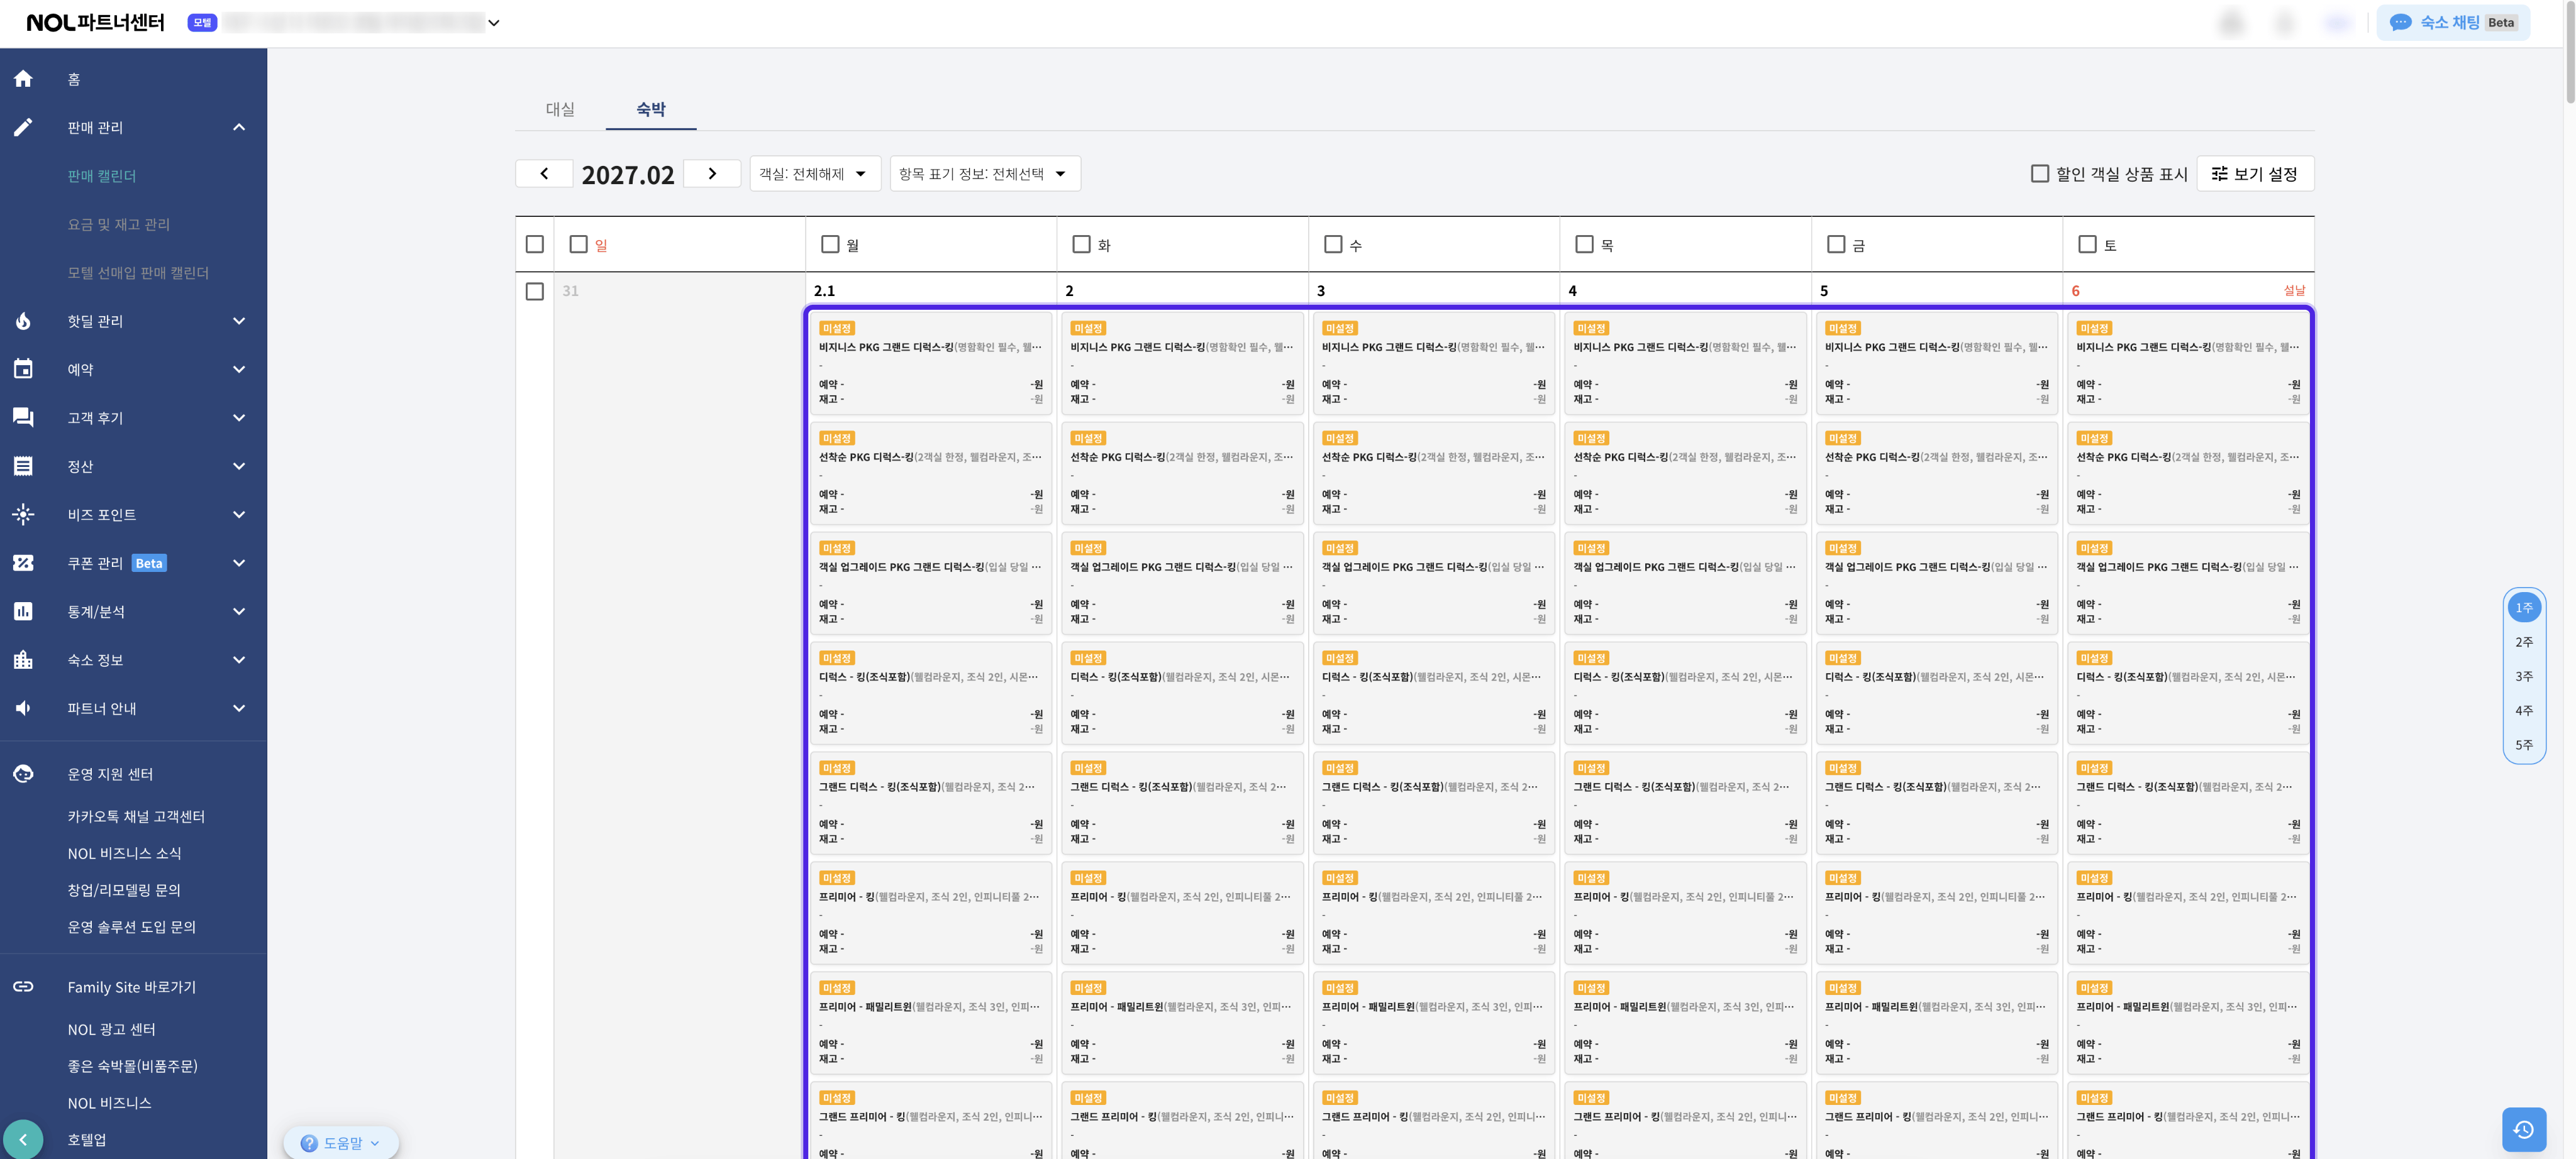Expand the 예약 menu chevron
This screenshot has height=1159, width=2576.
[239, 370]
